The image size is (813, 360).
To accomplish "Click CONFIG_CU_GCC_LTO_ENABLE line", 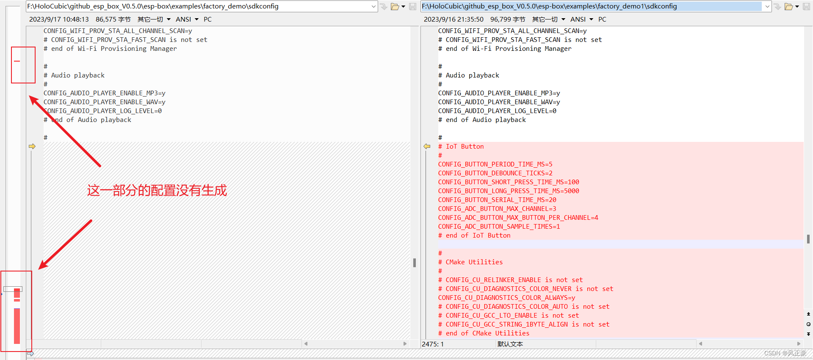I will pyautogui.click(x=509, y=316).
